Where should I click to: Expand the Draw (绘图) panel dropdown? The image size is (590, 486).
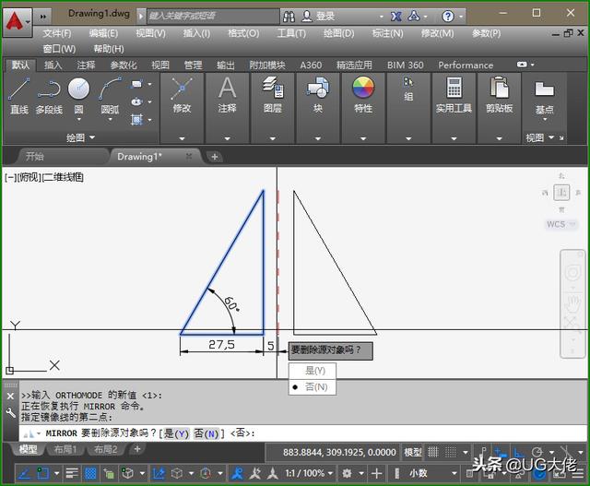tap(80, 137)
